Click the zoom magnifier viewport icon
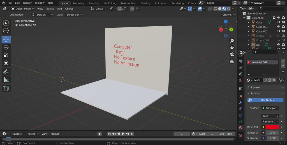Image resolution: width=287 pixels, height=145 pixels. click(232, 41)
